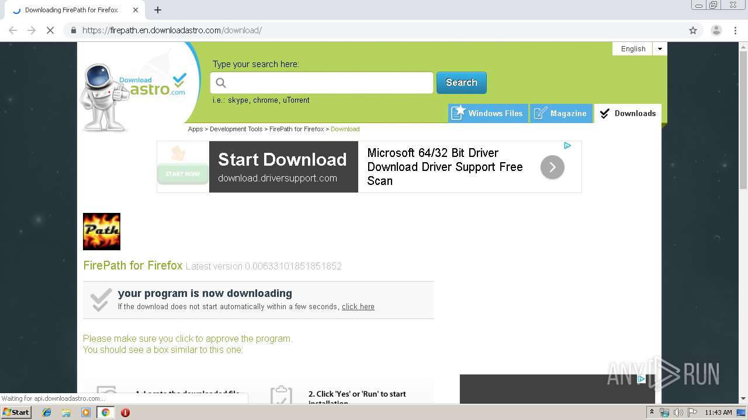Open the media player taskbar icon
This screenshot has height=420, width=748.
pos(86,412)
